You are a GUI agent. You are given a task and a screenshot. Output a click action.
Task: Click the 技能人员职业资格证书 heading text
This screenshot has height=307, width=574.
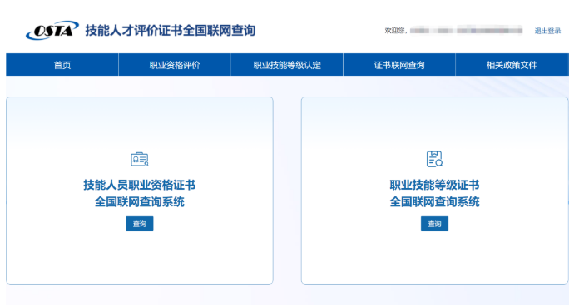[x=140, y=185]
